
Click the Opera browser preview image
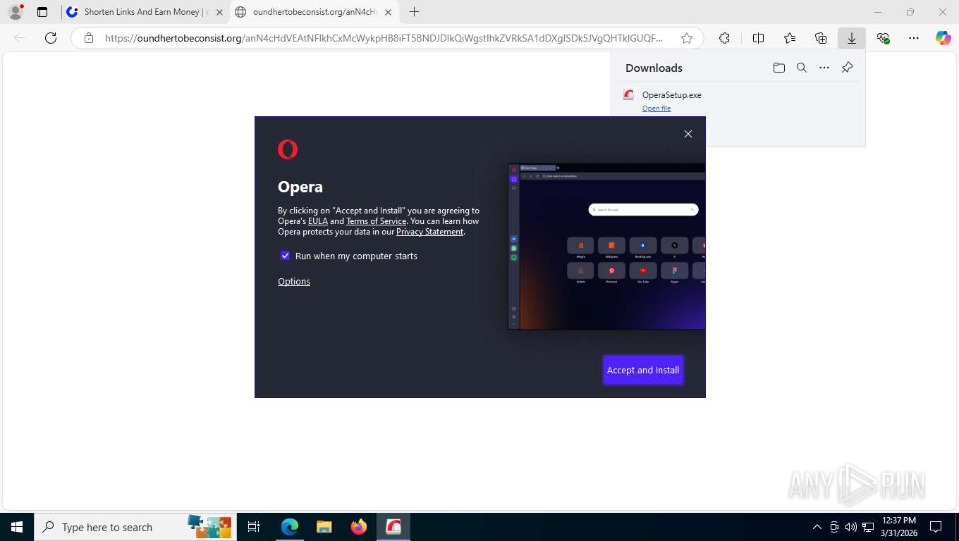(606, 247)
